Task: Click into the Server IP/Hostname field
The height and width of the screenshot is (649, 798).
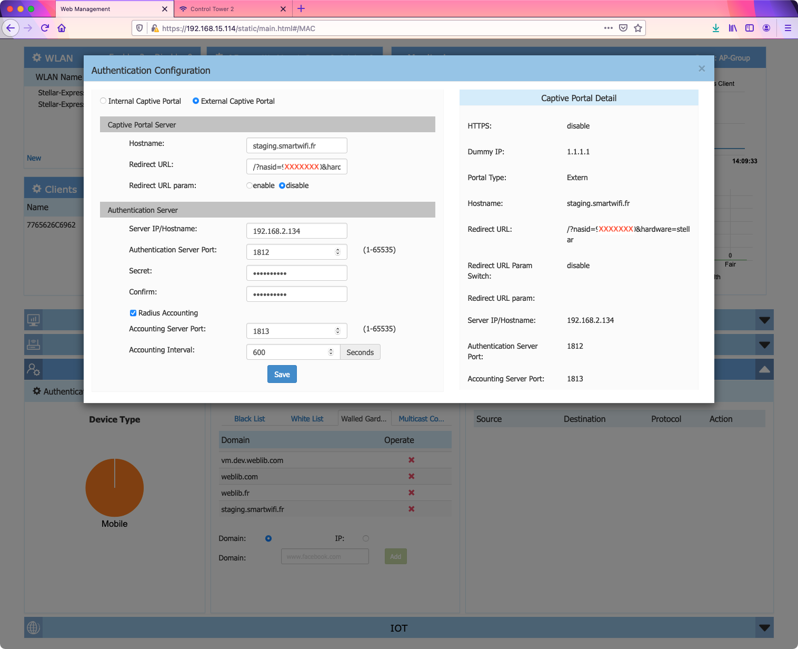Action: point(296,231)
